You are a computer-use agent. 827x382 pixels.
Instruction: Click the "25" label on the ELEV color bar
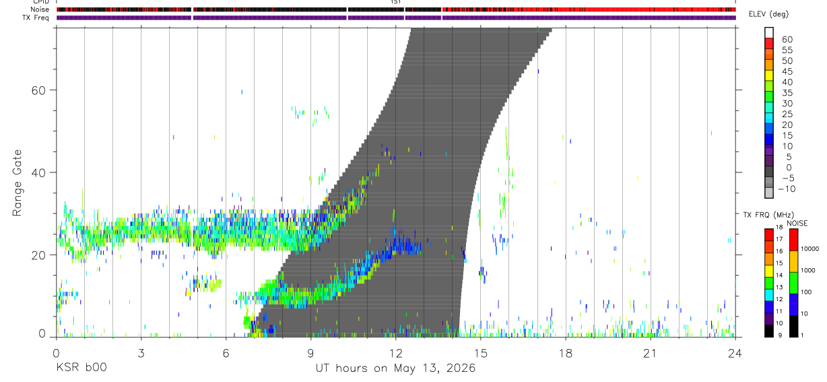coord(787,115)
